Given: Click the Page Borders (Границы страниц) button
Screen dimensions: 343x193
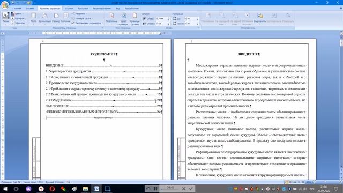Looking at the screenshot, I should (x=135, y=18).
